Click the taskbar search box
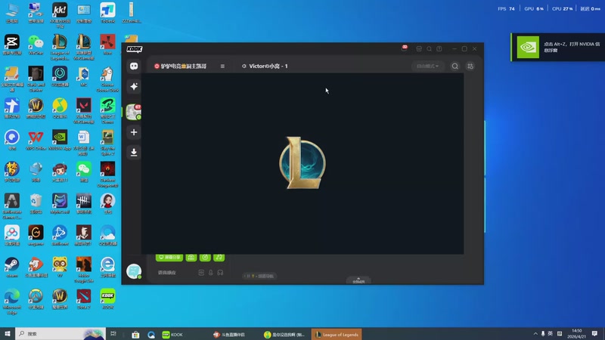 (60, 334)
